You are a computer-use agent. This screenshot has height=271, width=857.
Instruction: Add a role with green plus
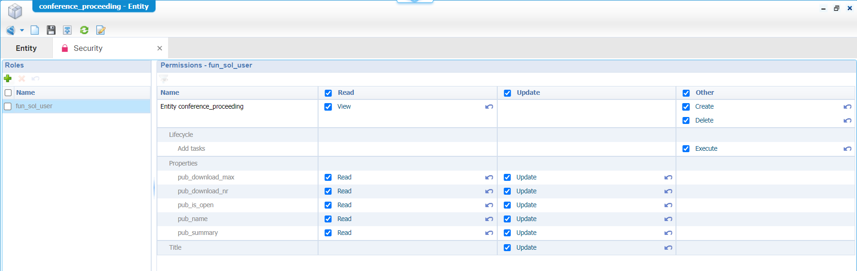(x=8, y=78)
